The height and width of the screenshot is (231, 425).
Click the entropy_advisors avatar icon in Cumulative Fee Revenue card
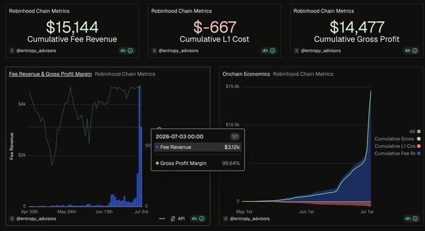pos(12,51)
